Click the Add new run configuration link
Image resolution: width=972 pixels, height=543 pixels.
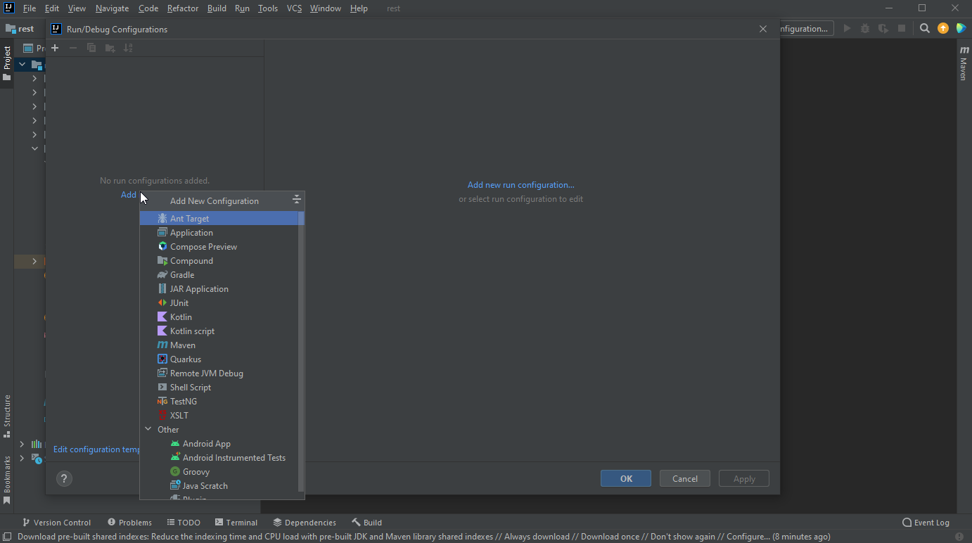(x=520, y=184)
